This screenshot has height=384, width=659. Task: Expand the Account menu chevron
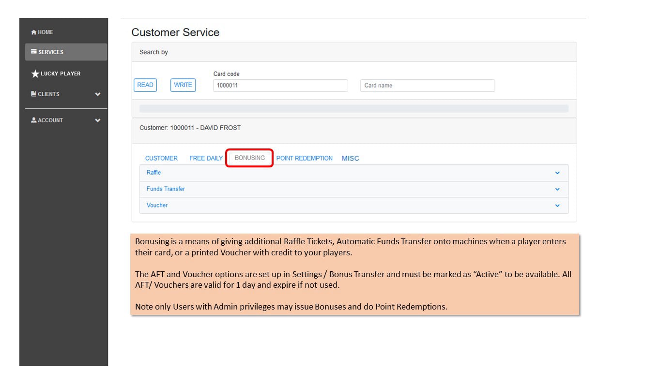(98, 120)
